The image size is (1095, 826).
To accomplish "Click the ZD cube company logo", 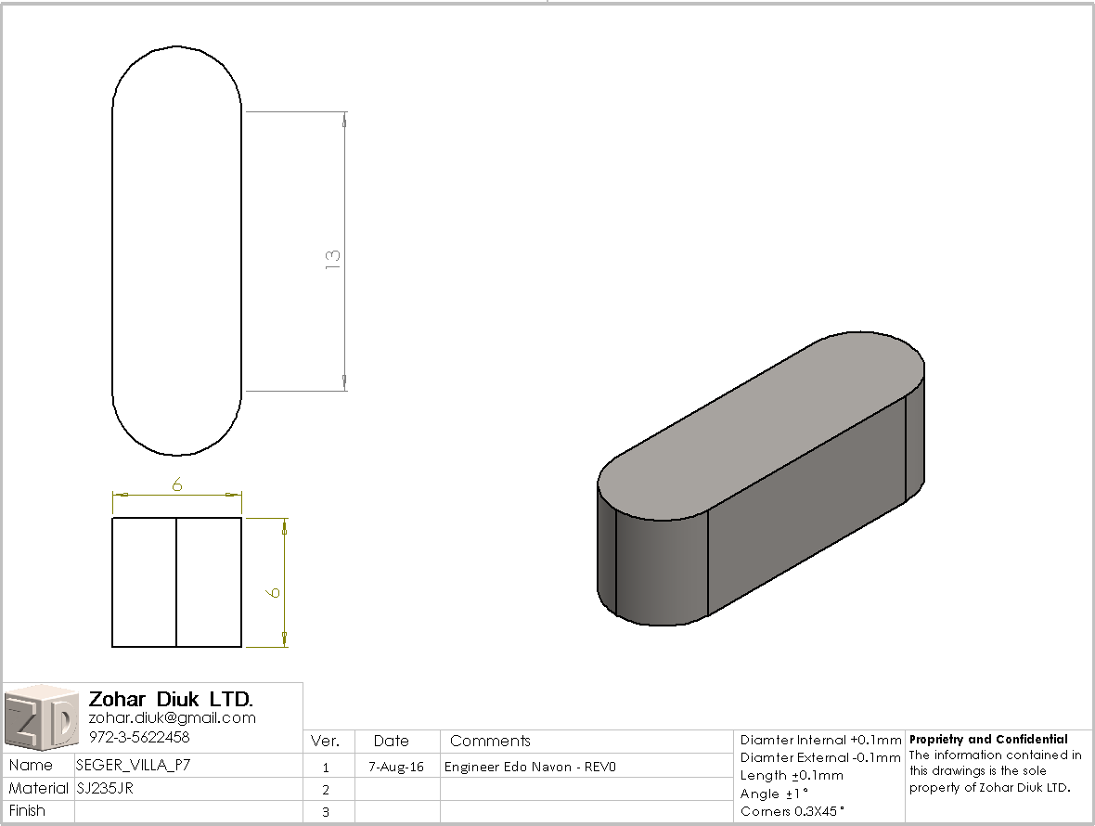I will click(41, 718).
